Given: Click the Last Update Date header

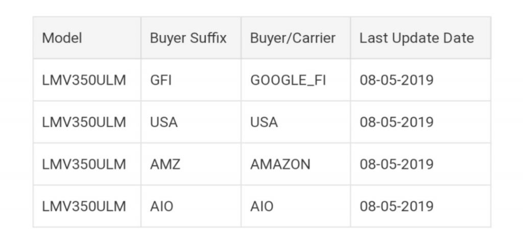Looking at the screenshot, I should [x=416, y=38].
